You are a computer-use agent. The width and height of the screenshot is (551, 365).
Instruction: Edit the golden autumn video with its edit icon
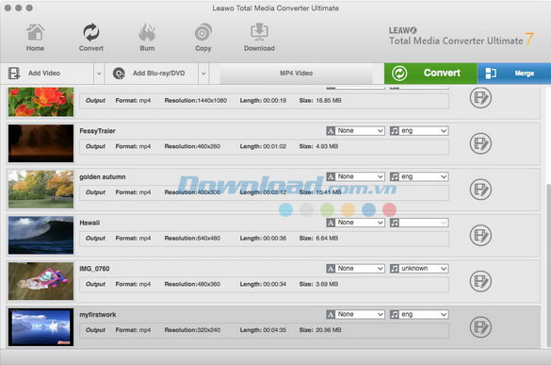click(x=480, y=190)
